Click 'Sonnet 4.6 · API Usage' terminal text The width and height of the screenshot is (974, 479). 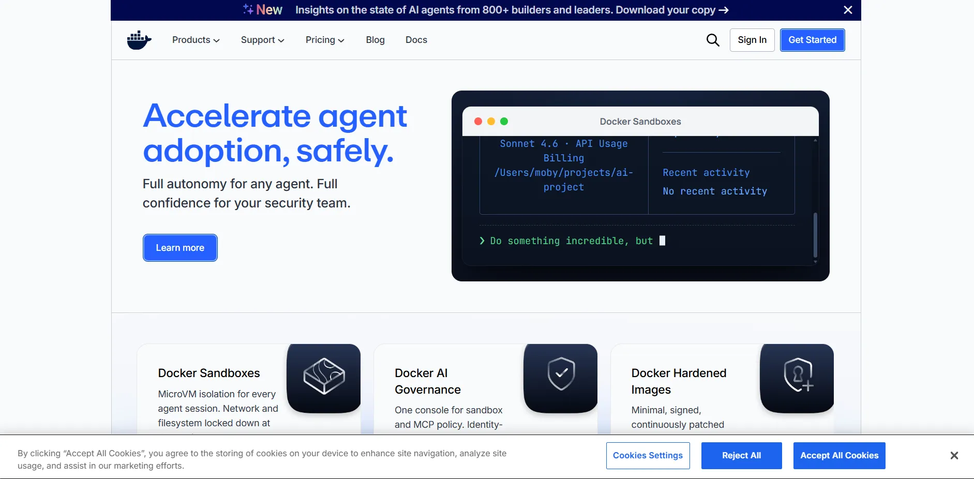(x=564, y=144)
